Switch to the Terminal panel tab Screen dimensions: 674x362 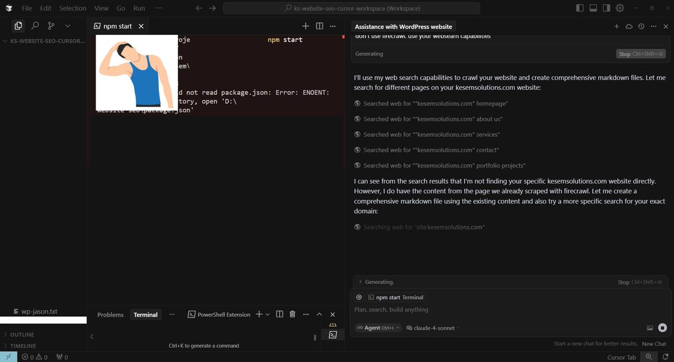coord(145,315)
